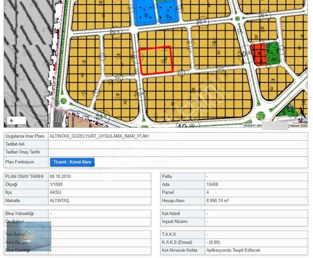Click the red-outlined selected parcel on map

tap(156, 60)
